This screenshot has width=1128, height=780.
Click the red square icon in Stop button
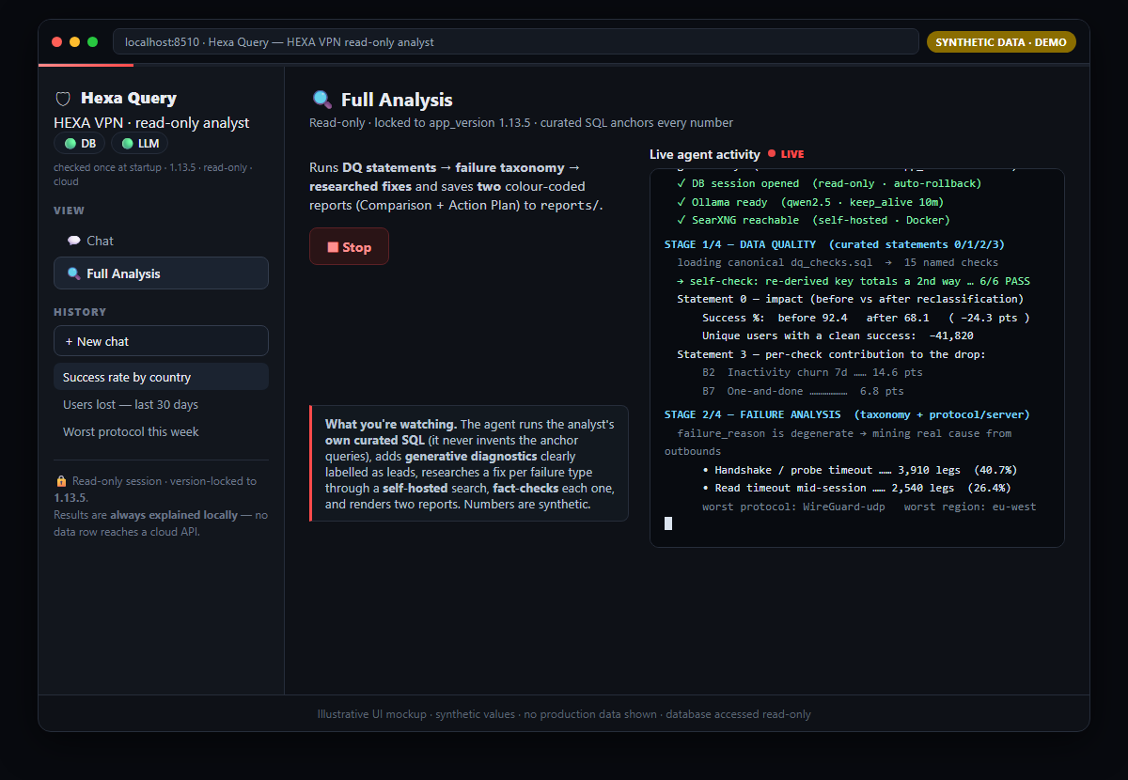tap(333, 247)
